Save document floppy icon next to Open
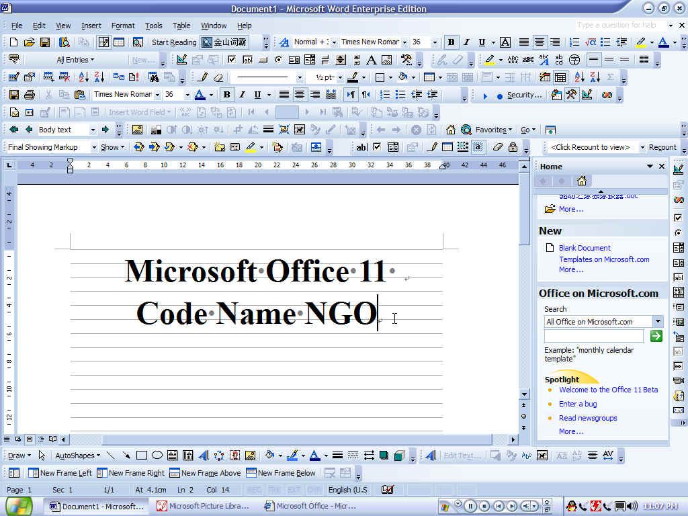 coord(45,42)
